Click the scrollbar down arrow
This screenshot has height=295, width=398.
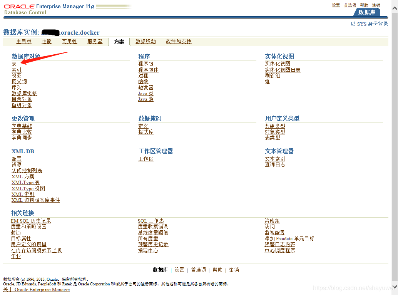395,287
